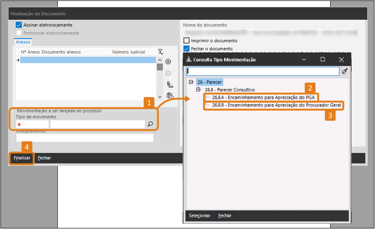Image resolution: width=375 pixels, height=229 pixels.
Task: Click the Documento anexos column header
Action: [x=61, y=52]
